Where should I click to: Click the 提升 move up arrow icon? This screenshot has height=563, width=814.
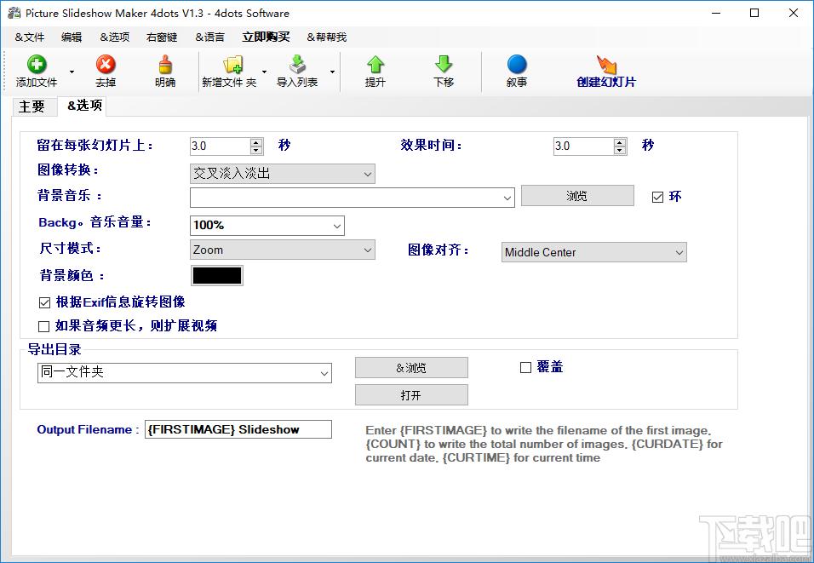tap(375, 65)
